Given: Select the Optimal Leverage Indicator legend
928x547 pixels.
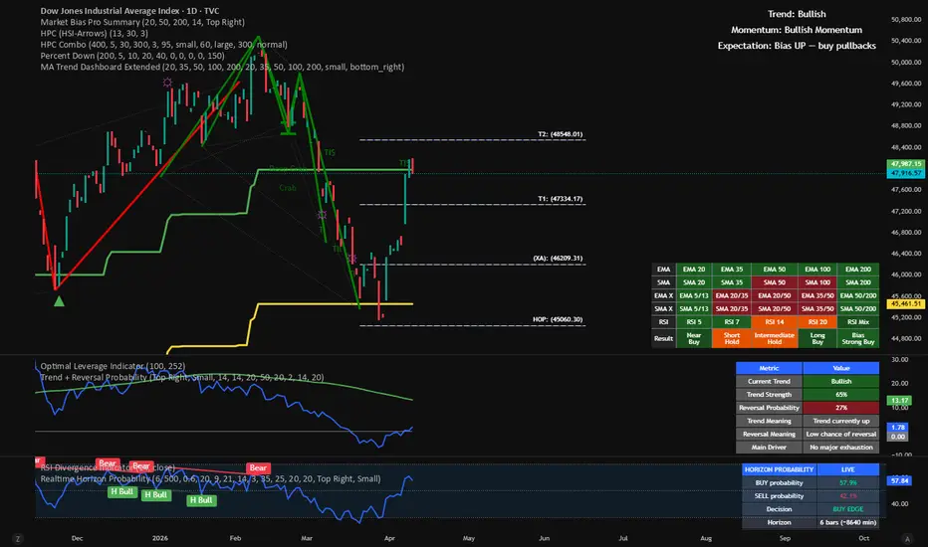Looking at the screenshot, I should coord(113,366).
